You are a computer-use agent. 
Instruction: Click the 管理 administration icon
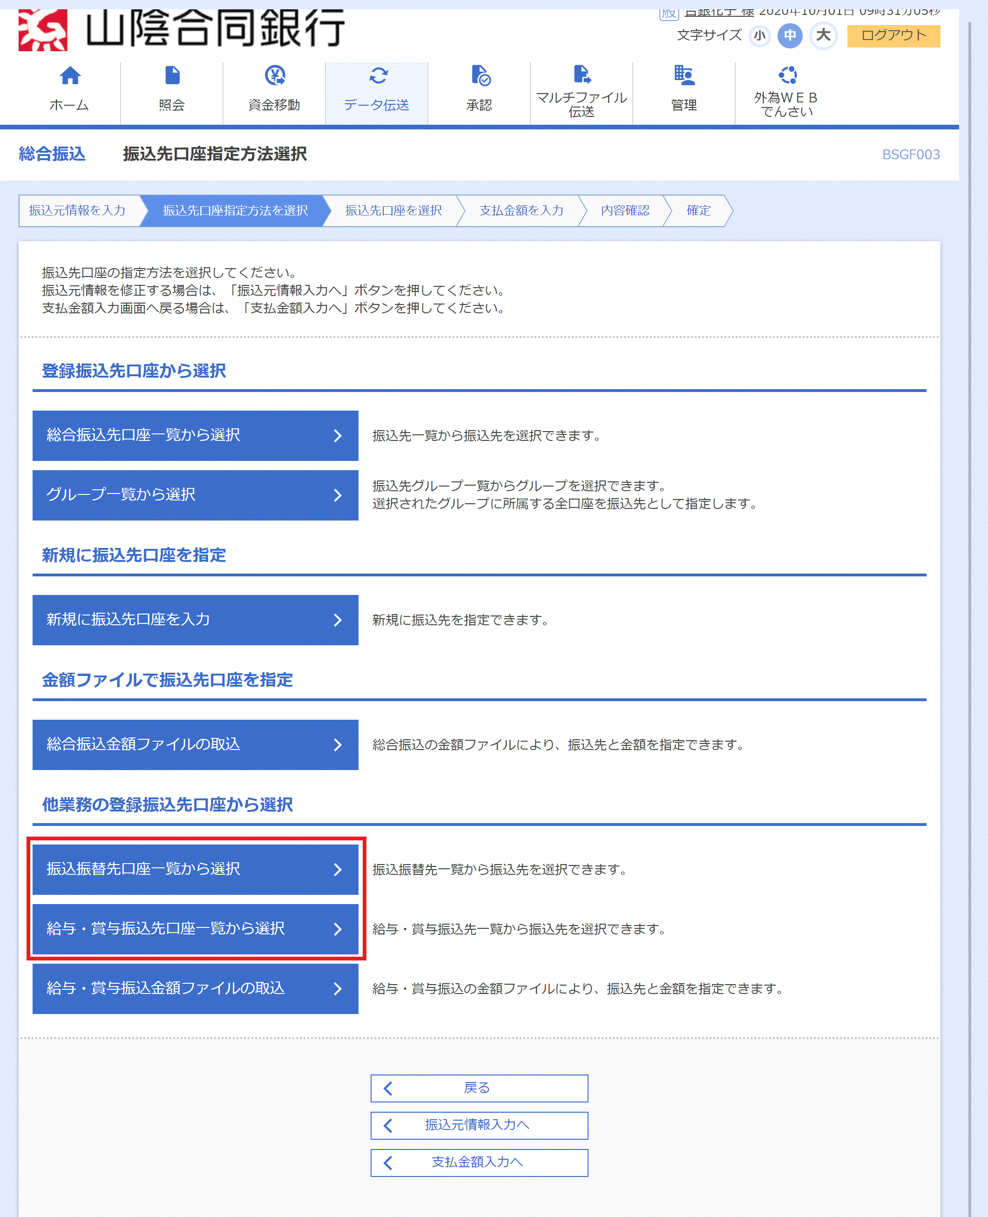[684, 75]
